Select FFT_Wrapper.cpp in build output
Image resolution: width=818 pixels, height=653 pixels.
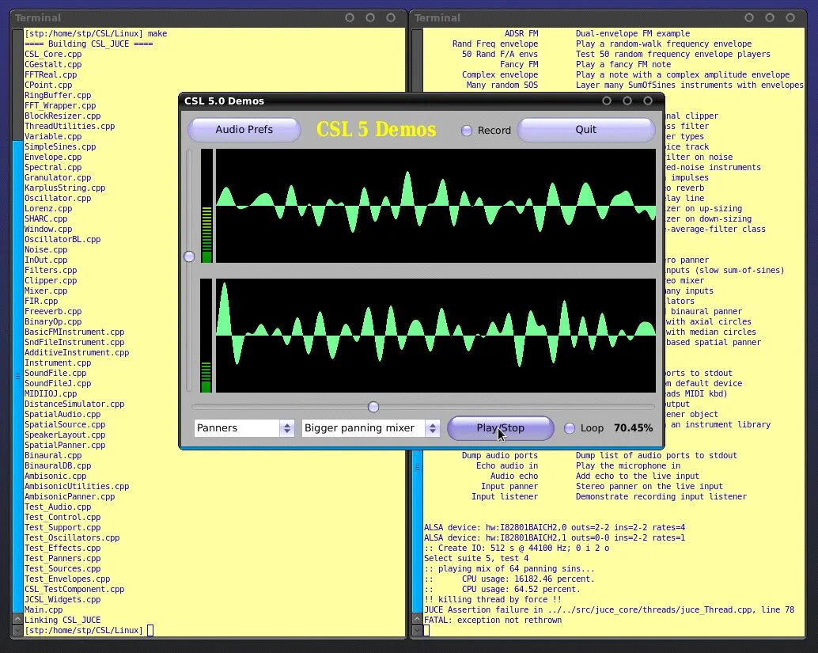60,105
